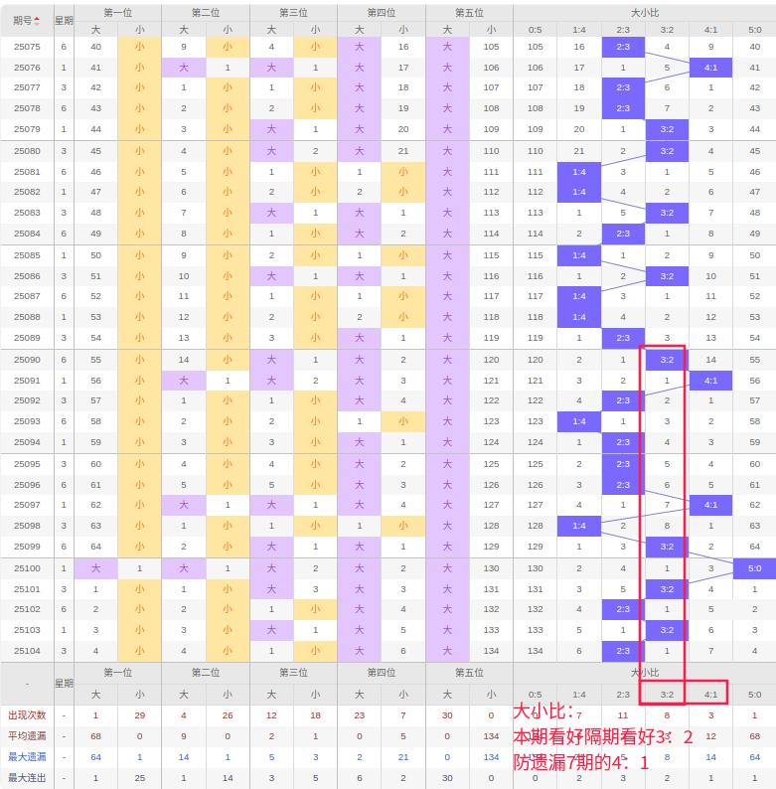Select the 出现次数 statistics row label
The height and width of the screenshot is (789, 776).
coord(27,715)
